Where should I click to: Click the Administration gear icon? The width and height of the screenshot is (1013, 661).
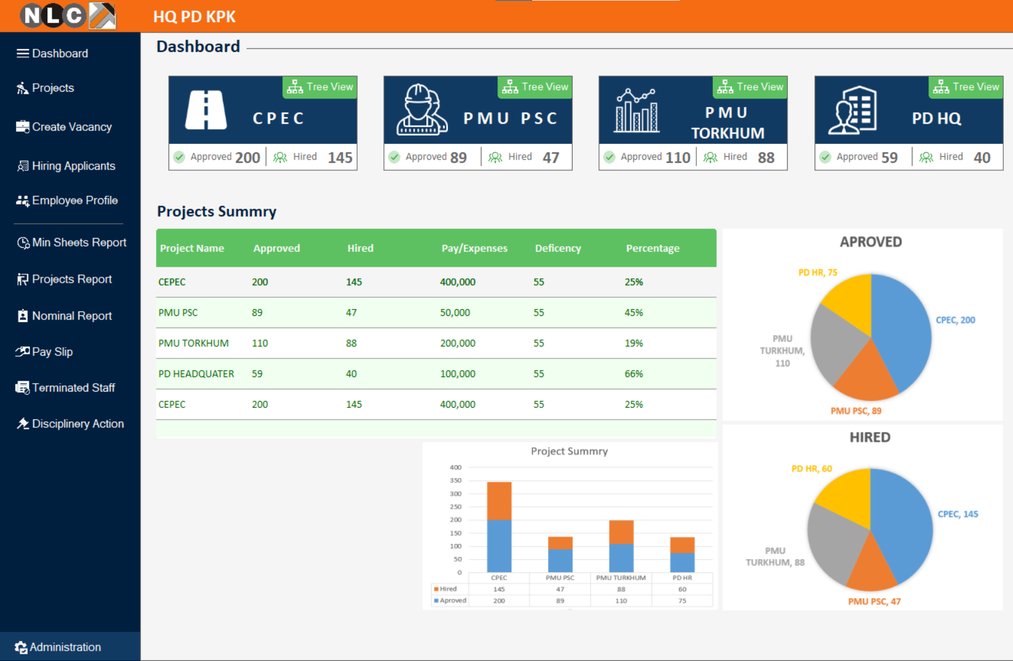pos(21,647)
